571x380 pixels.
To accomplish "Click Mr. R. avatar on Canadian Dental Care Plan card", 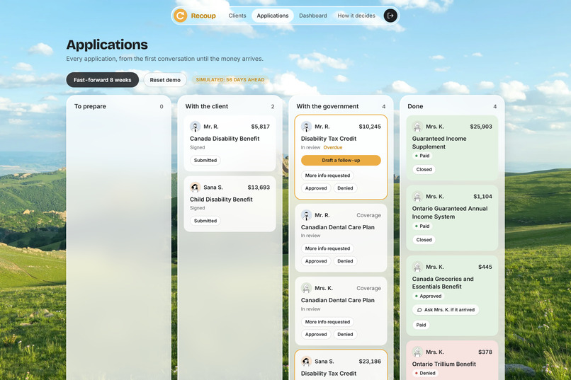I will point(306,215).
